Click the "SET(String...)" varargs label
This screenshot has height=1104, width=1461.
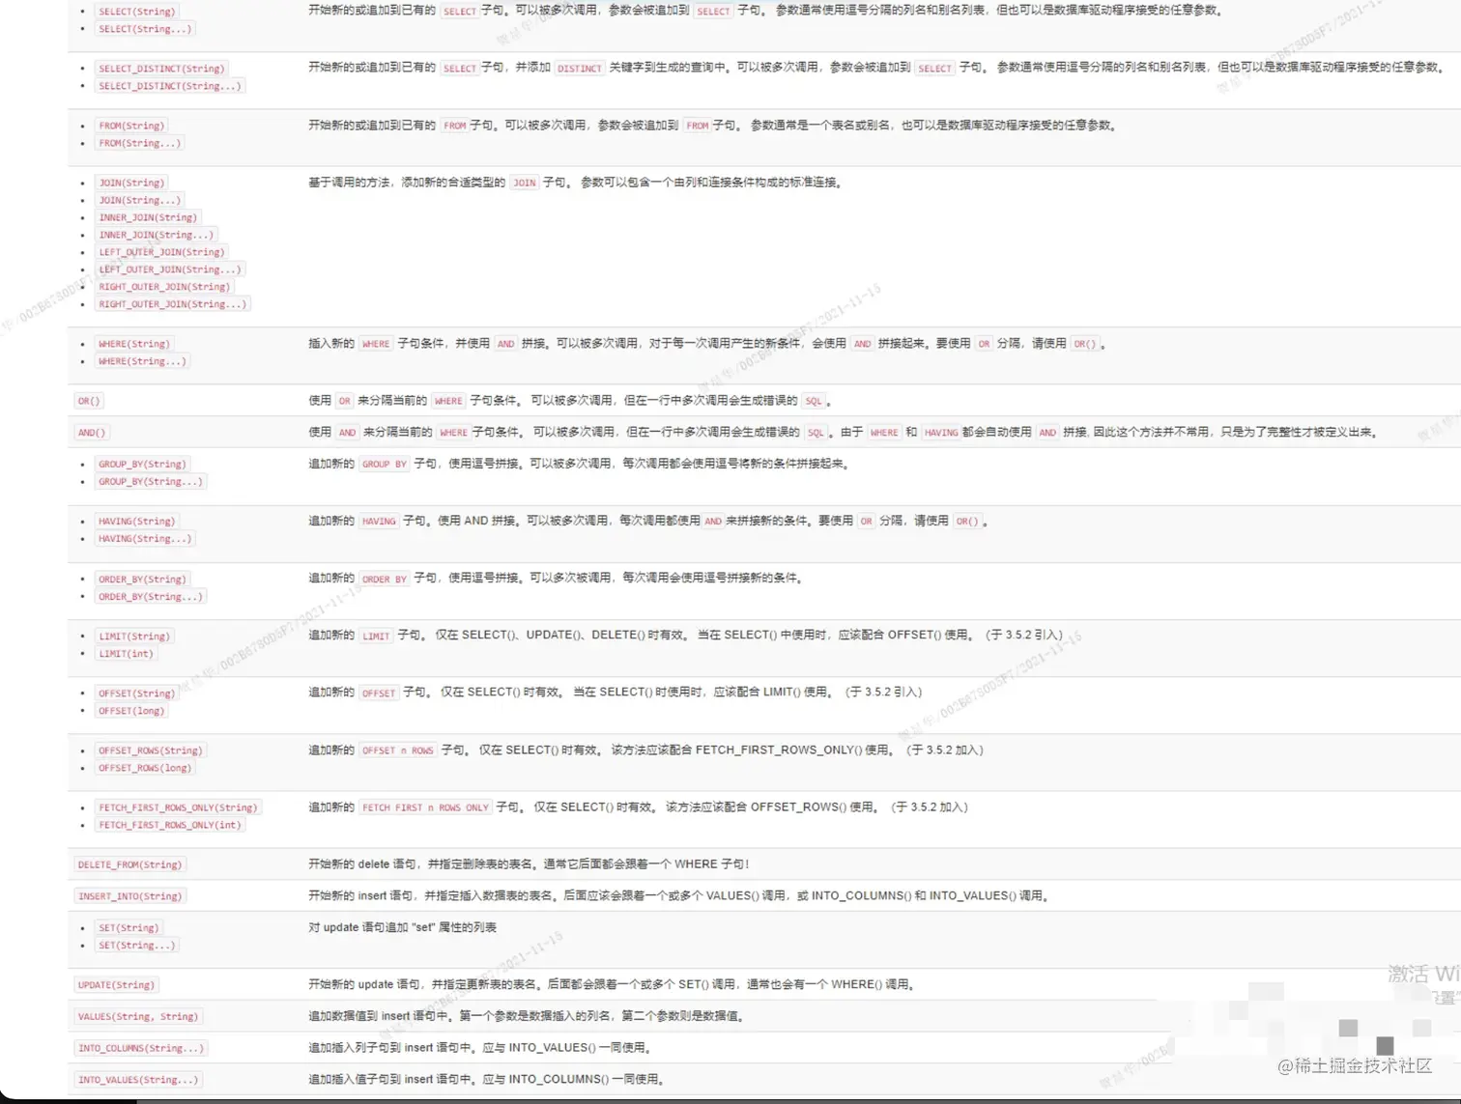click(136, 946)
